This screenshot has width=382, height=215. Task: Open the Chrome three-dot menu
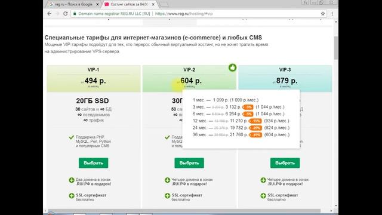pyautogui.click(x=332, y=14)
